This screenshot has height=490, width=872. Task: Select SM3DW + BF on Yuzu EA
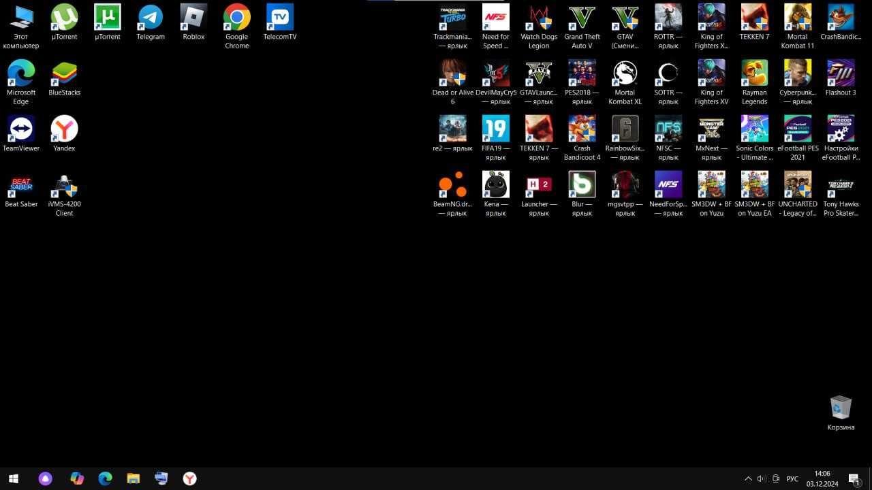755,195
